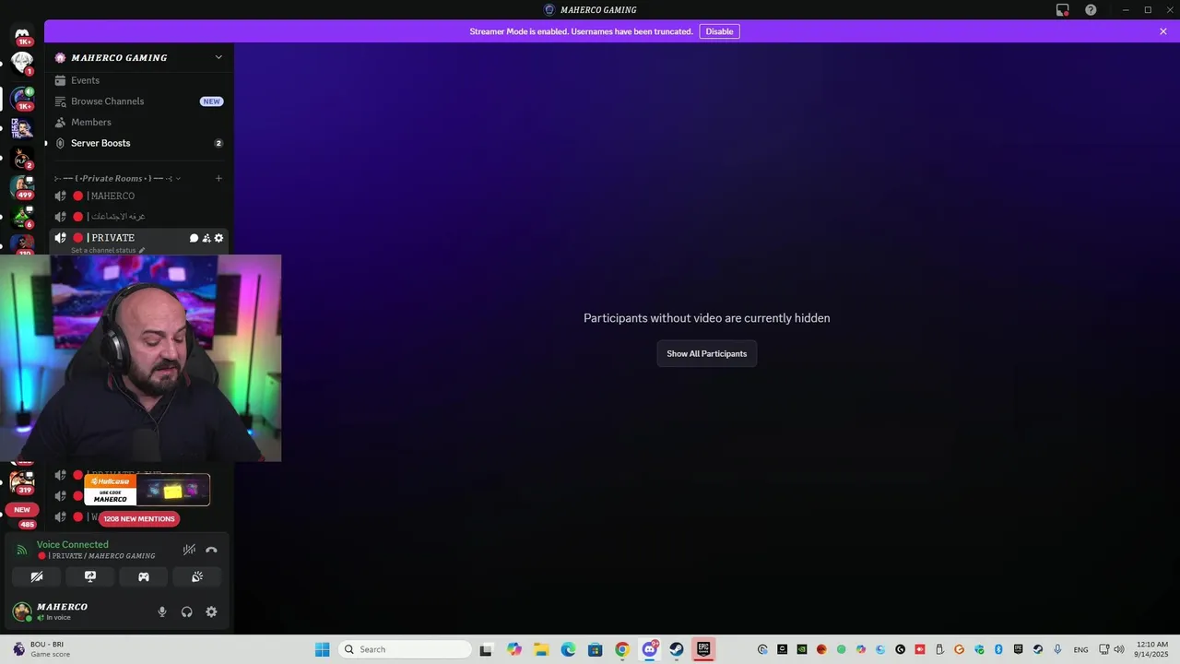Image resolution: width=1180 pixels, height=664 pixels.
Task: Share your screen in voice panel
Action: [x=90, y=576]
